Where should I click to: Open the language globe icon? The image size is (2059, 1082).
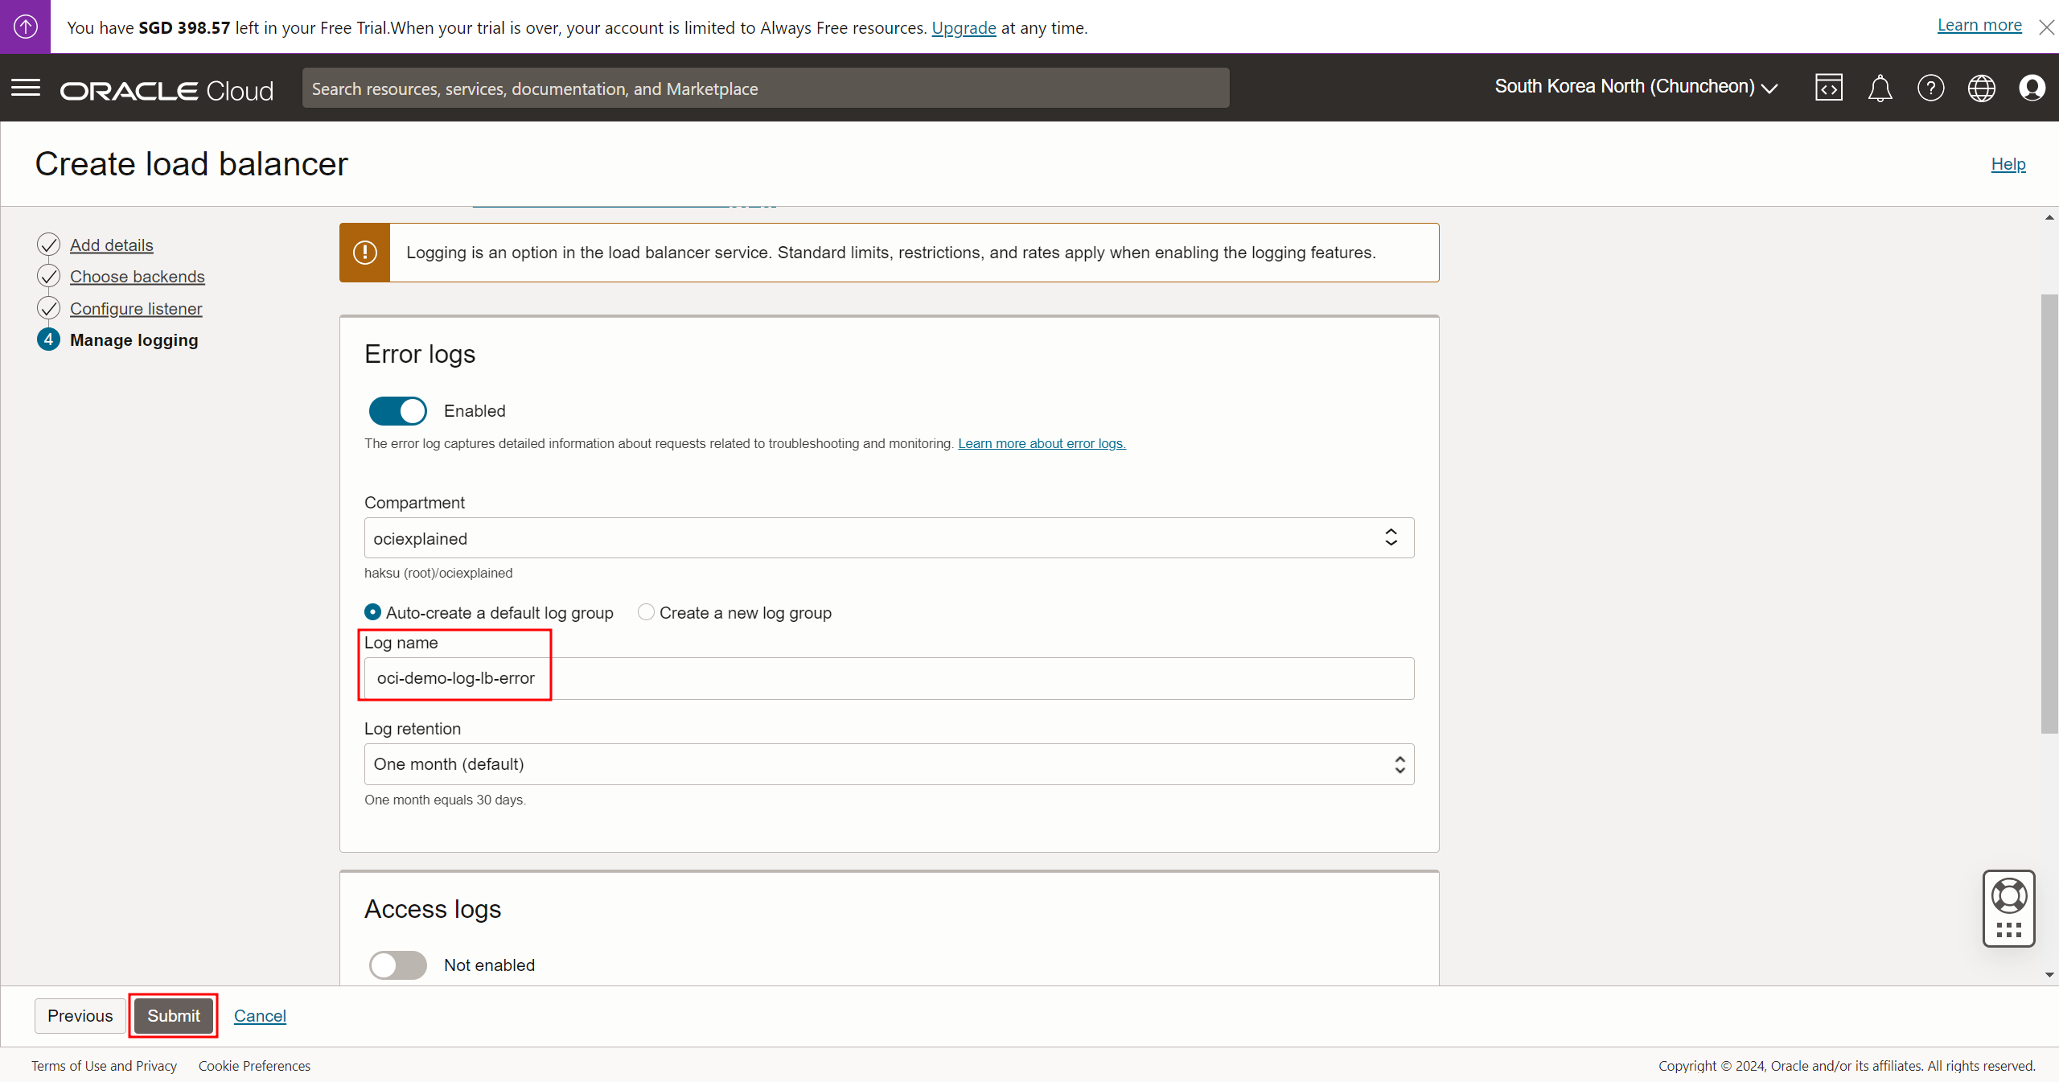coord(1981,88)
